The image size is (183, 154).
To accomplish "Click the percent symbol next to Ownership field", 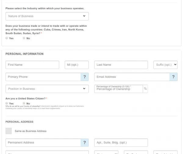I will click(x=145, y=89).
